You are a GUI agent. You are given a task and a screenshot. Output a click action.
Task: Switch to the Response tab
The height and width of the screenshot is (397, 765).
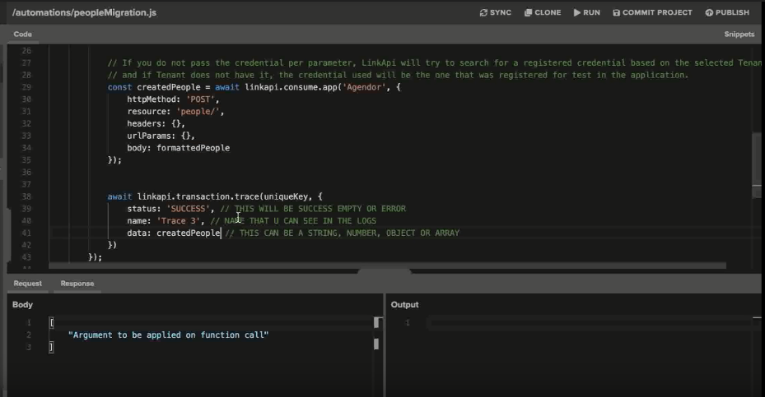point(77,284)
